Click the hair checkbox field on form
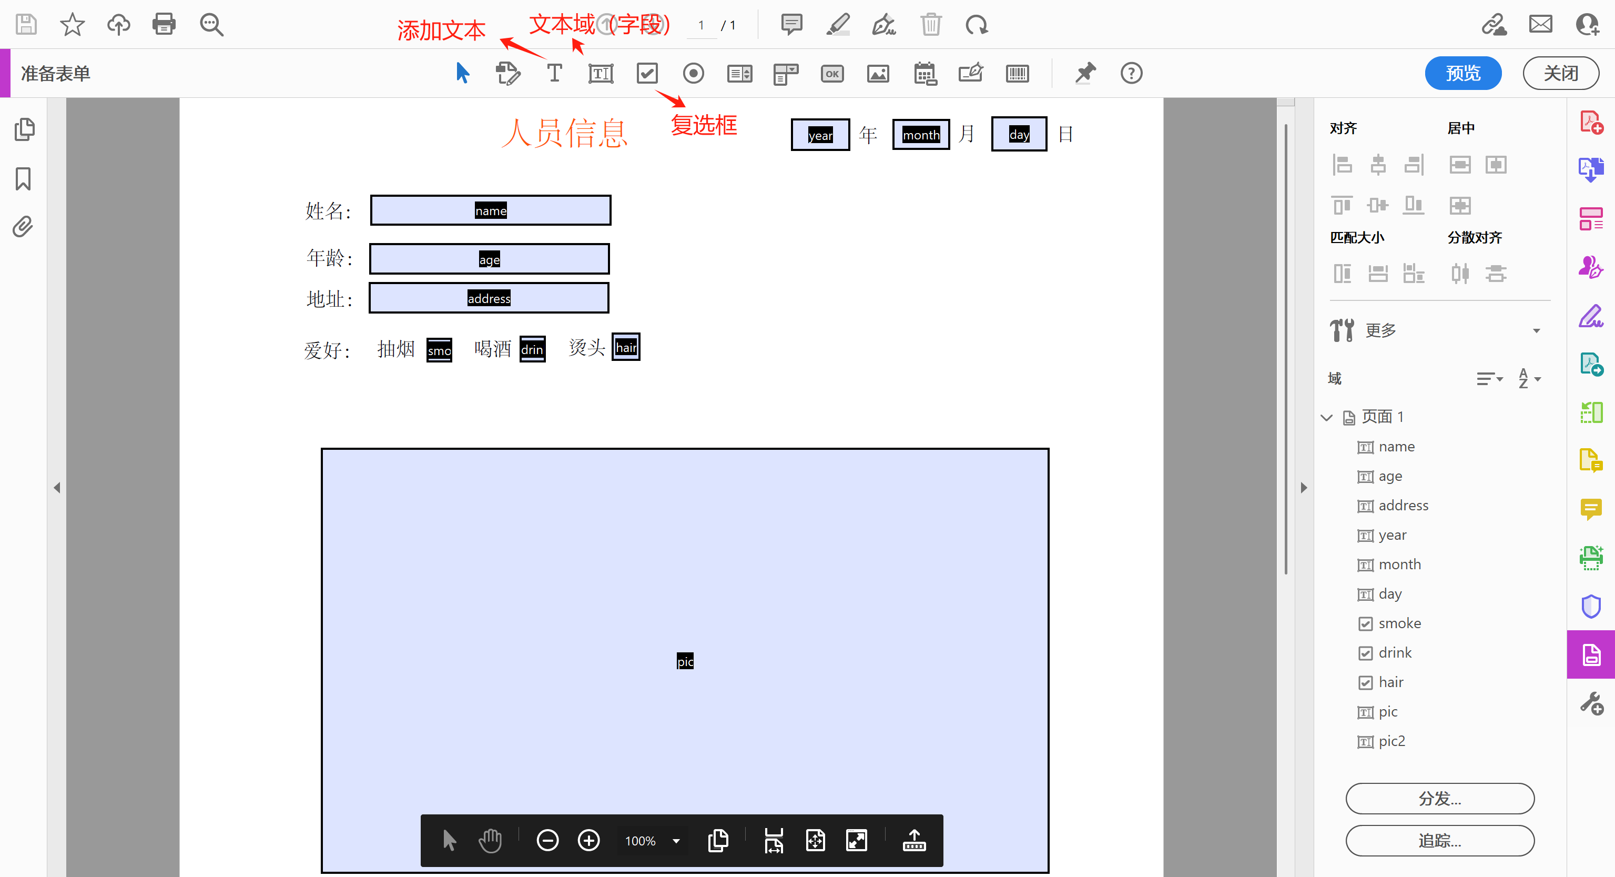 [x=626, y=347]
